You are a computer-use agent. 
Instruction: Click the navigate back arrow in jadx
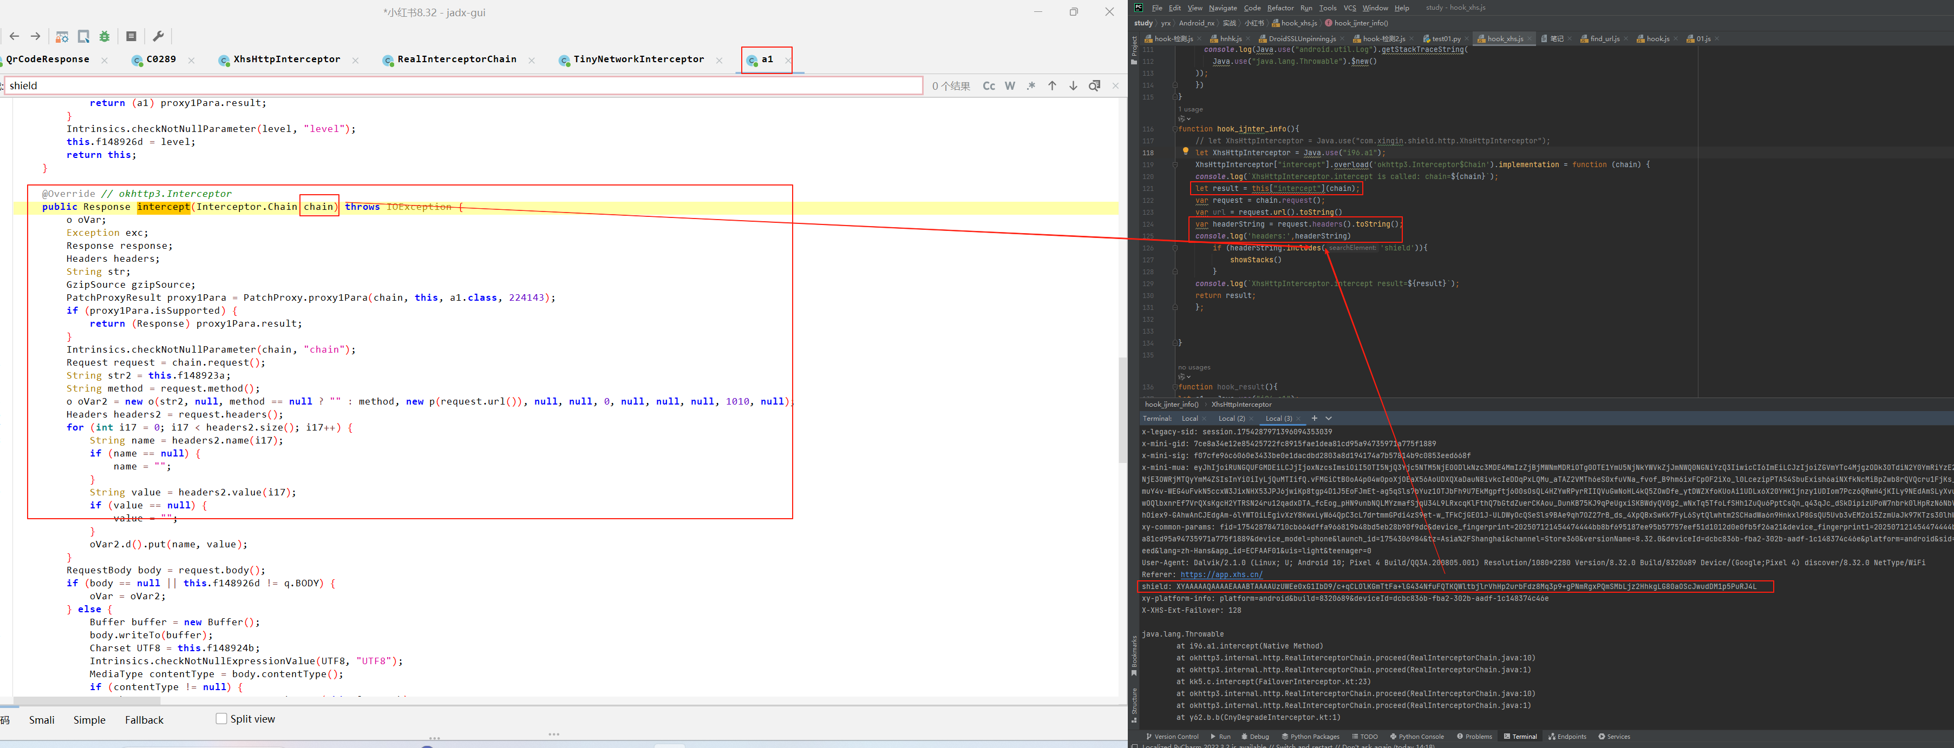pos(15,36)
